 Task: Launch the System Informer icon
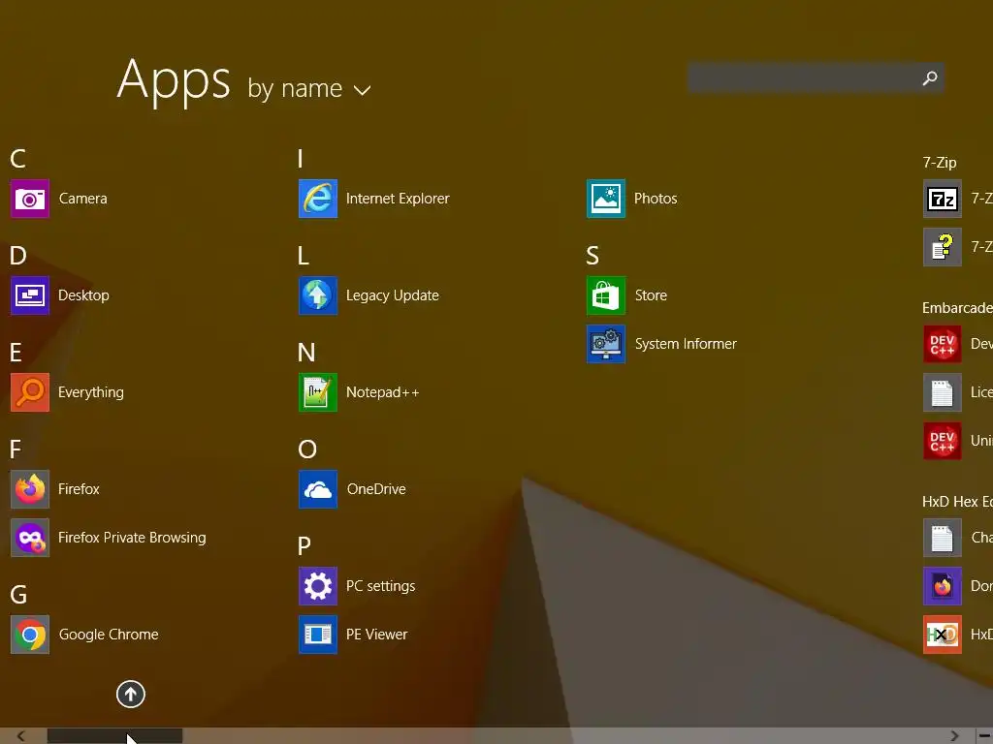click(x=606, y=344)
